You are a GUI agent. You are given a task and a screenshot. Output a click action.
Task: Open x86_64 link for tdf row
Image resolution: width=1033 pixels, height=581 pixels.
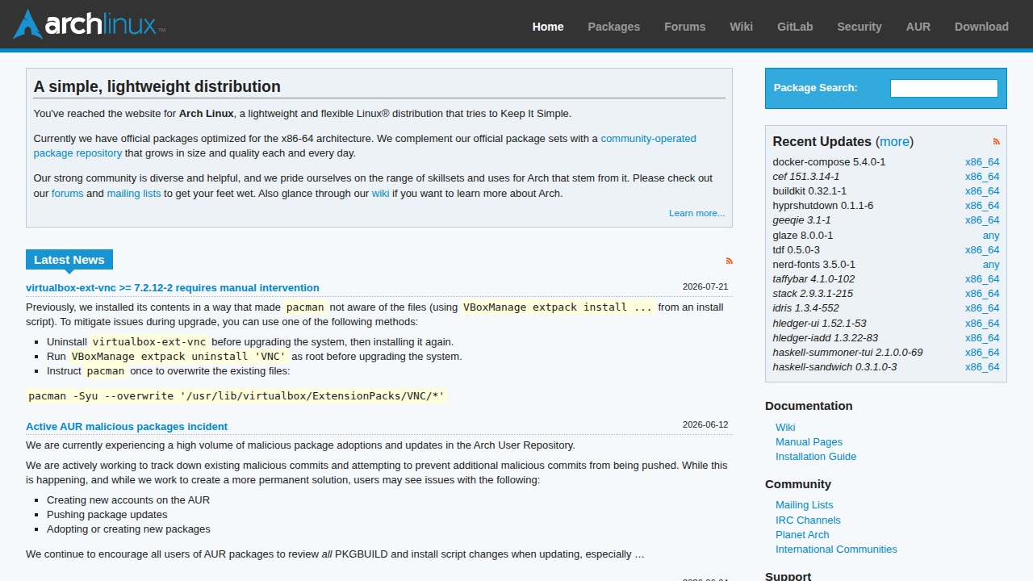[x=982, y=250]
